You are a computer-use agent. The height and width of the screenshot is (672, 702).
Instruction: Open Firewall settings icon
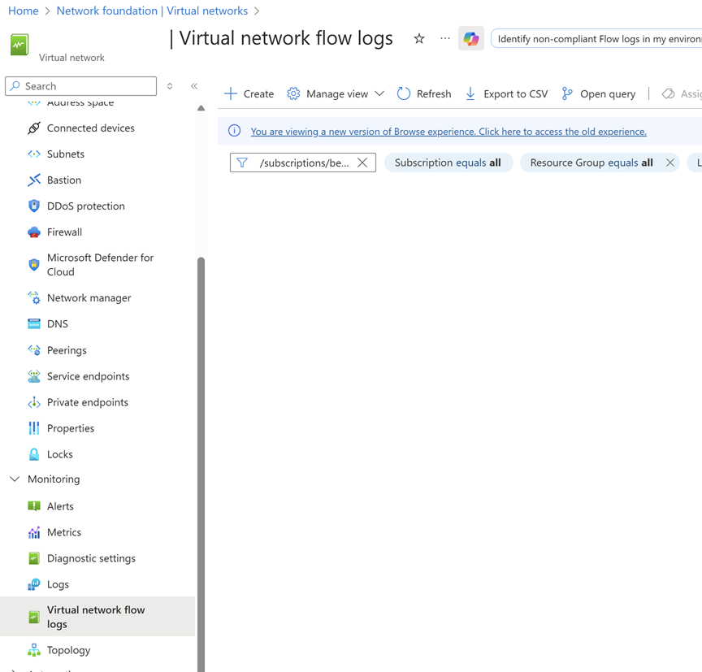[x=34, y=232]
